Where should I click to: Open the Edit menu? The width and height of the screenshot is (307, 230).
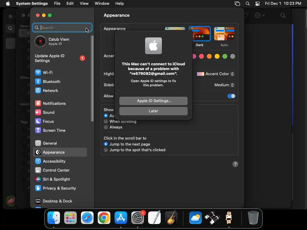(x=70, y=4)
